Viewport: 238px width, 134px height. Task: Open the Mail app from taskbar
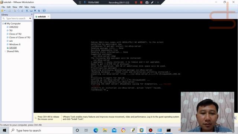click(x=114, y=130)
